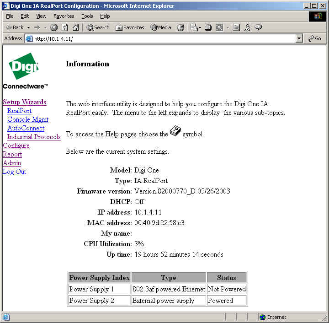This screenshot has width=329, height=323.
Task: Open the Back button history dropdown arrow
Action: (28, 27)
